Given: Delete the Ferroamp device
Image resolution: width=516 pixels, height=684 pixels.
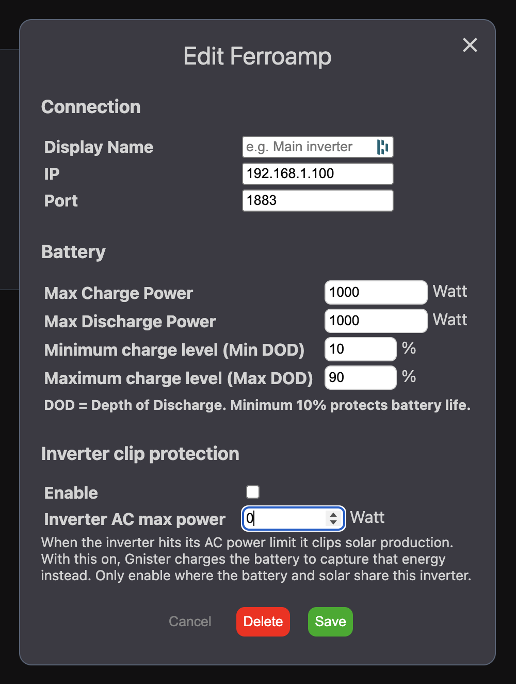Looking at the screenshot, I should click(x=263, y=622).
